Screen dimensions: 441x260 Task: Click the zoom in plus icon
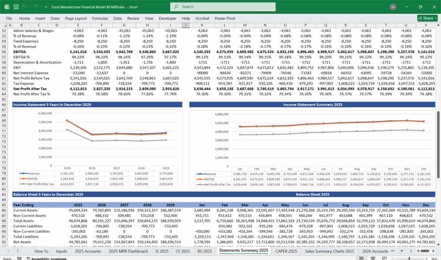(x=426, y=259)
